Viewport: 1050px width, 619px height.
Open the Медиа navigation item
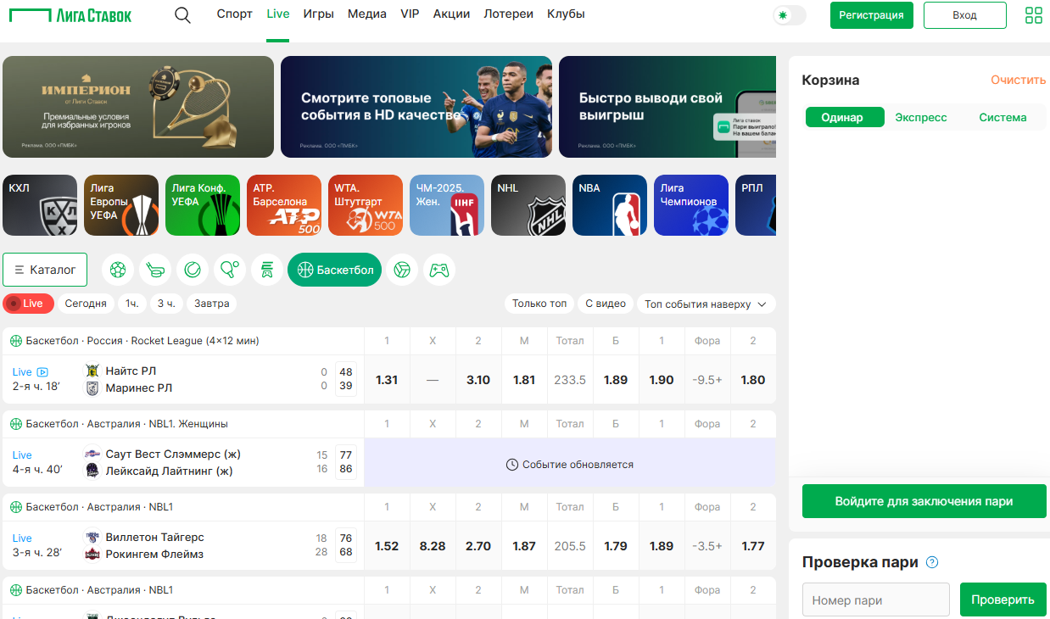(367, 14)
